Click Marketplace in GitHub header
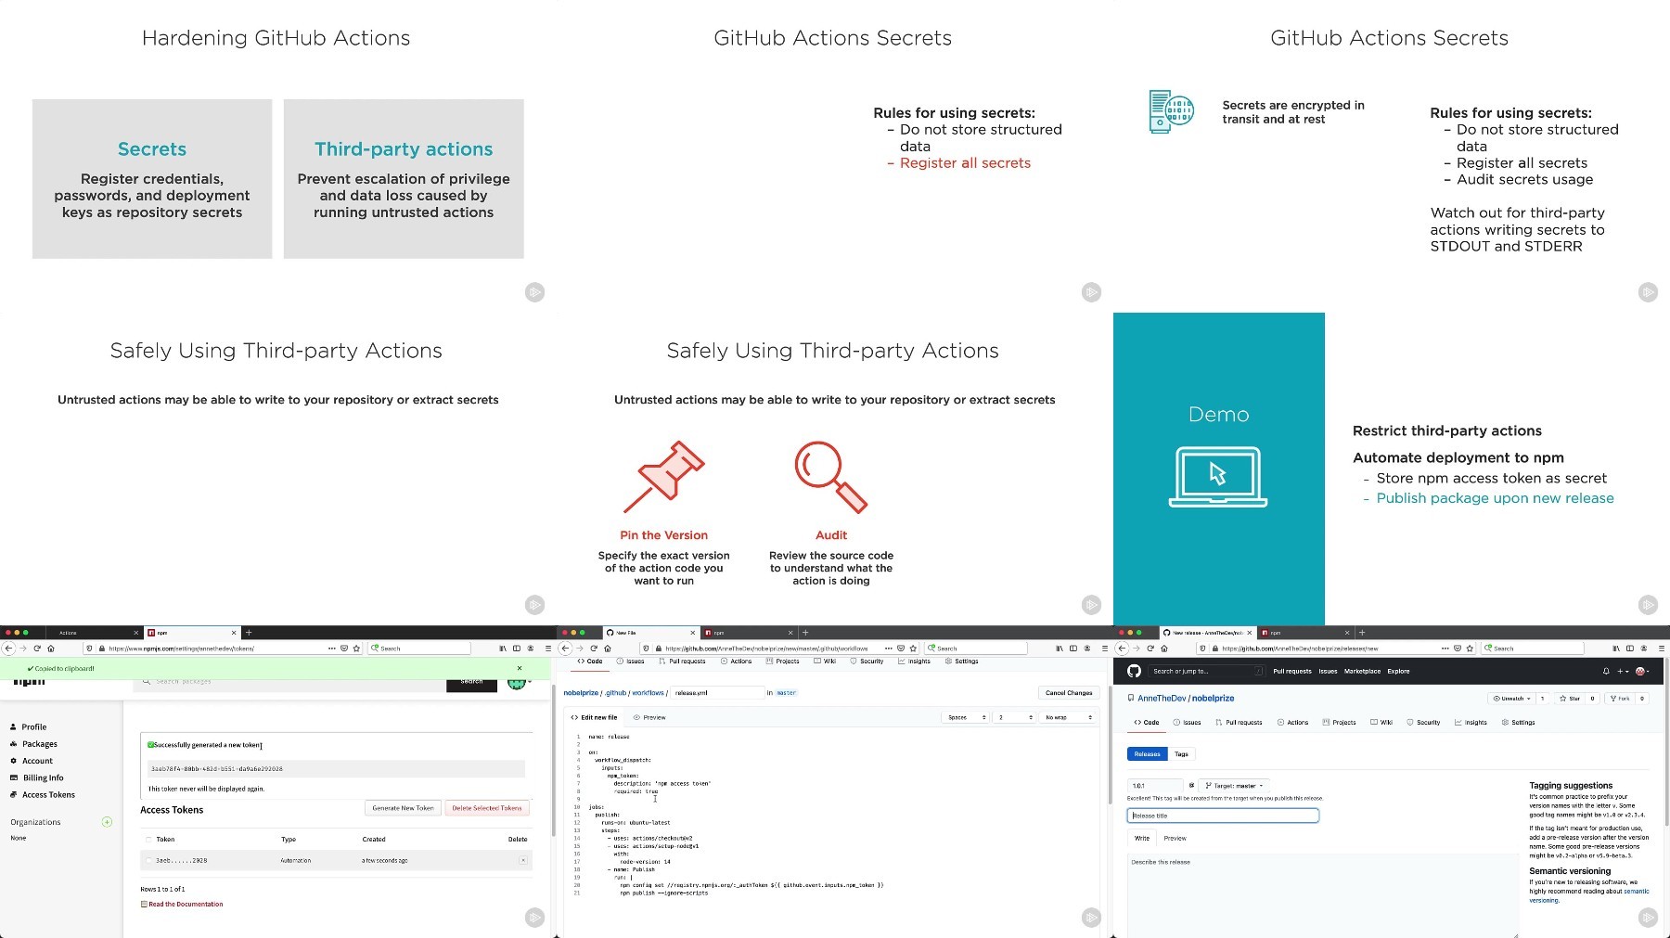 (x=1362, y=671)
